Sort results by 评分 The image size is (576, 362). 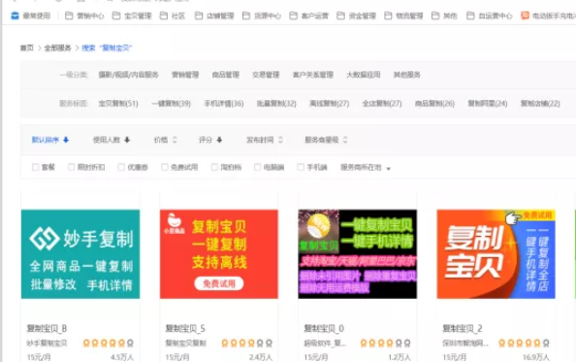point(210,140)
